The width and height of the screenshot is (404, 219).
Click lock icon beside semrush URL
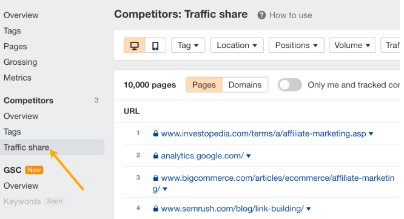coord(156,209)
